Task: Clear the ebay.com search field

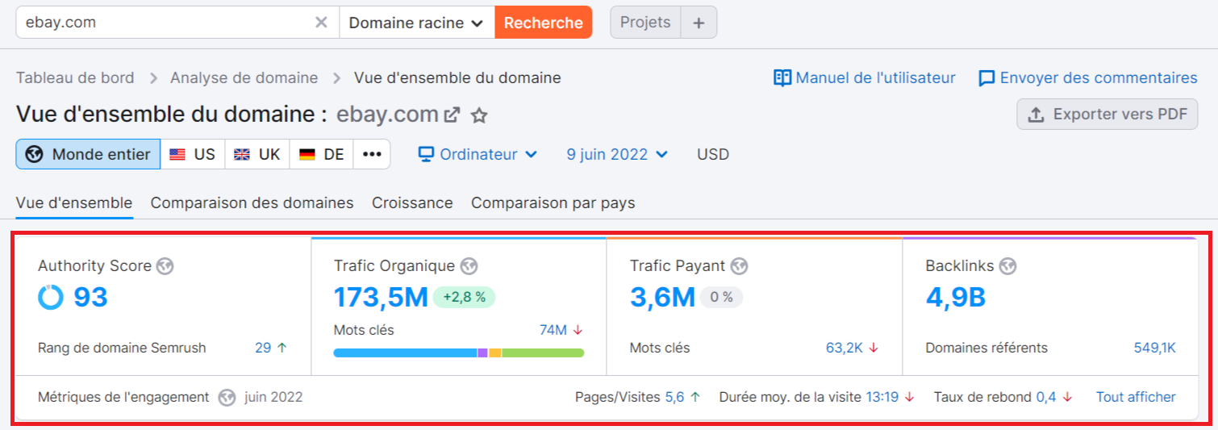Action: (x=321, y=23)
